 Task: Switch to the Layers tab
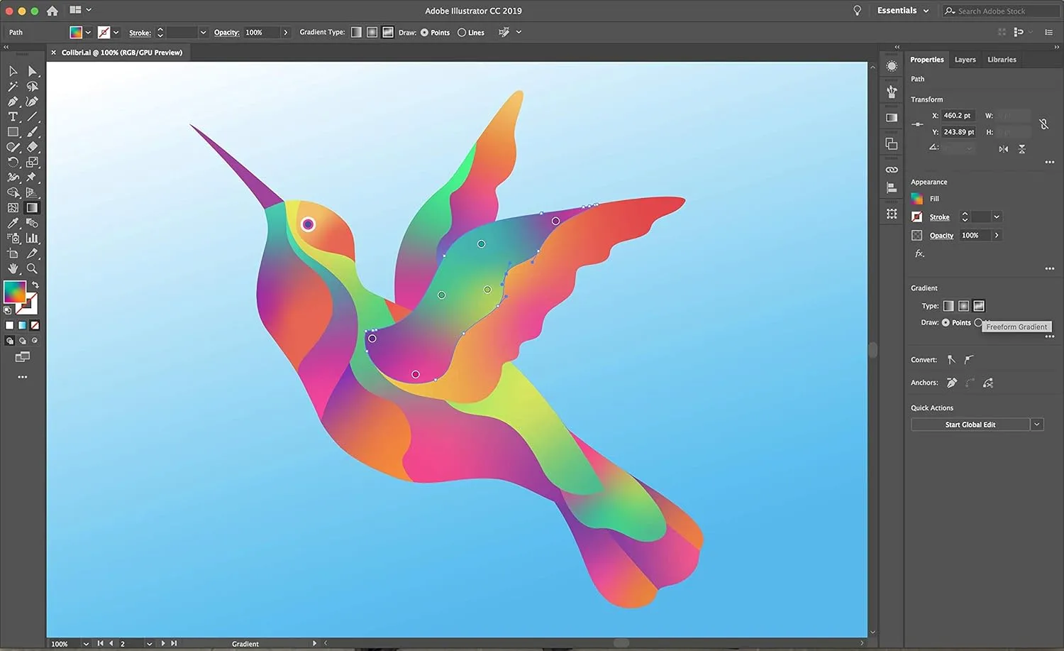[x=965, y=60]
